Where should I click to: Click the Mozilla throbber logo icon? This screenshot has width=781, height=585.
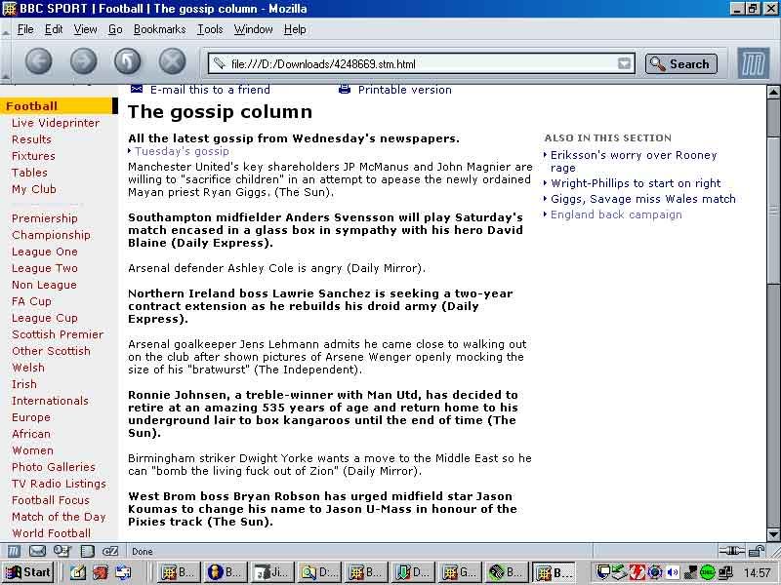click(x=753, y=63)
